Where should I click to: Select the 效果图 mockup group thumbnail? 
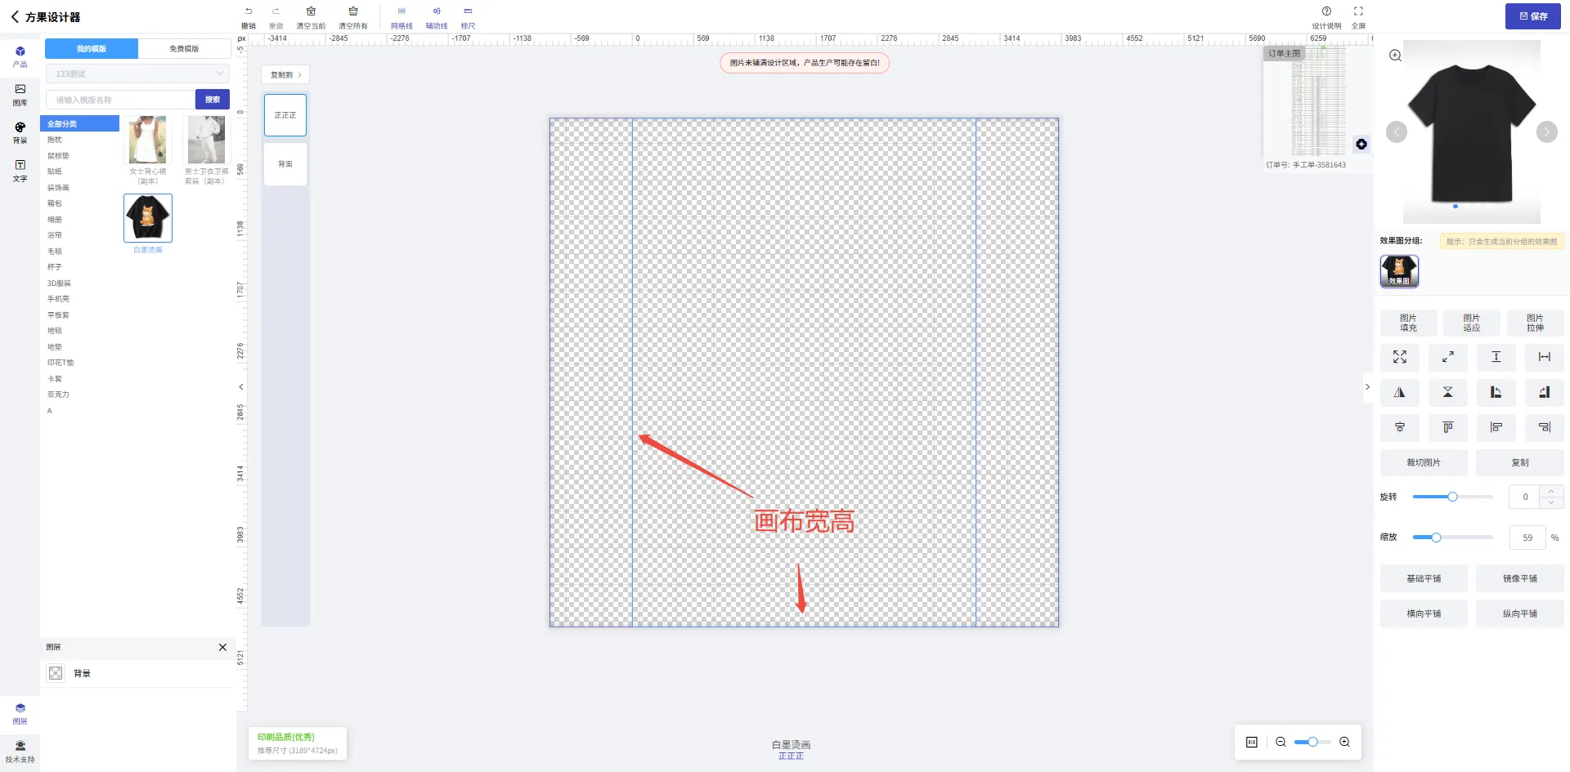click(1399, 270)
